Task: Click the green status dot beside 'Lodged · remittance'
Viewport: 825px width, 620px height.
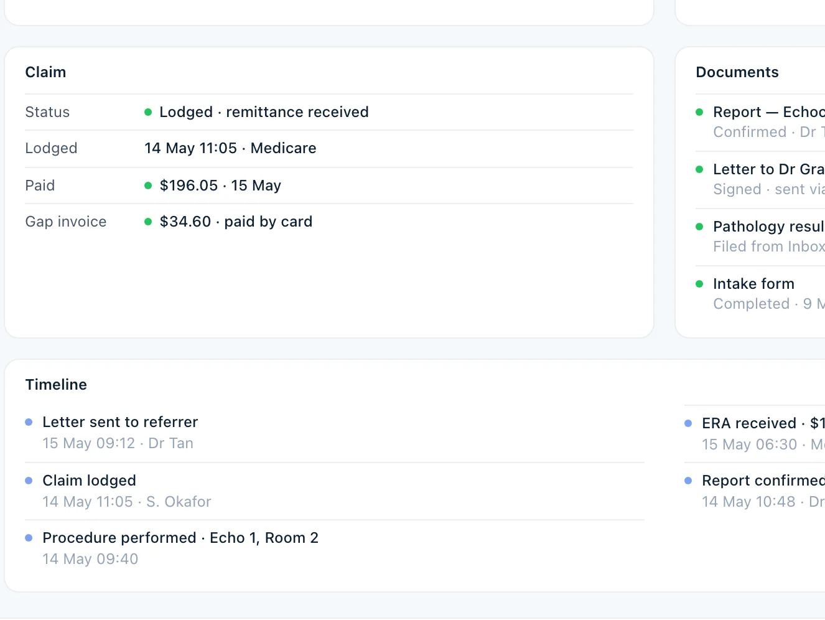Action: pos(148,112)
